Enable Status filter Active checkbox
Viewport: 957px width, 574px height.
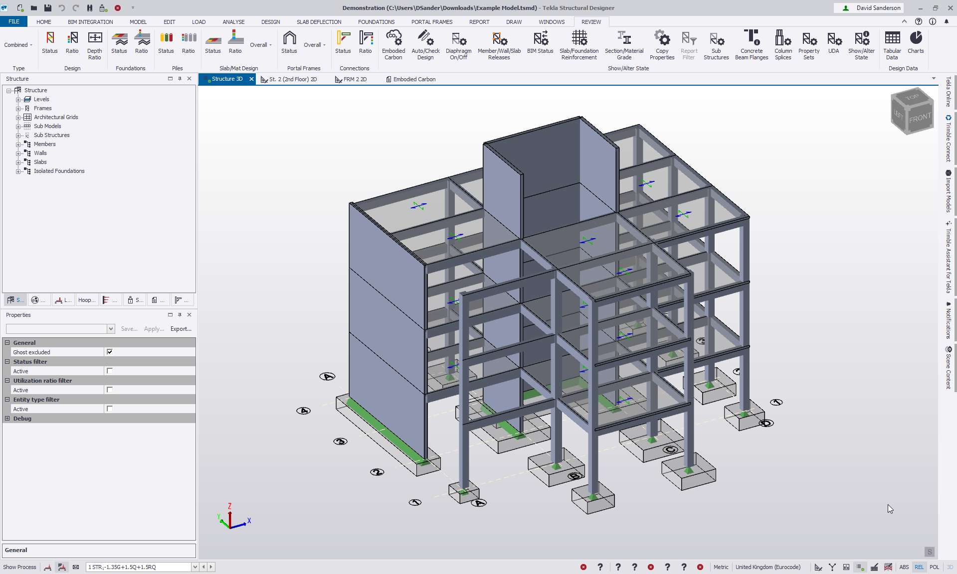[110, 371]
